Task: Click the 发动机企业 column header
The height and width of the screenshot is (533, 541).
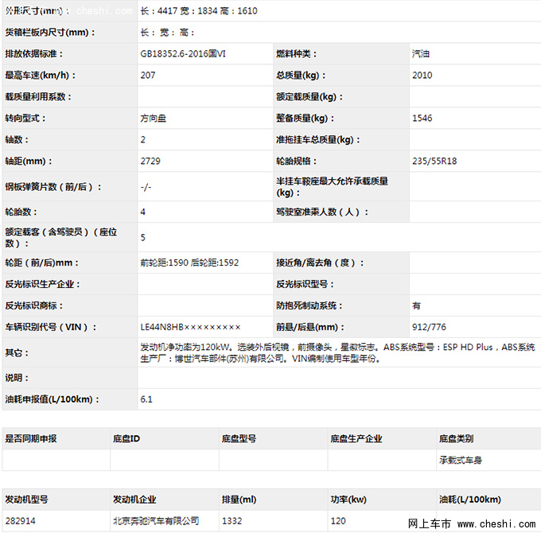Action: 134,500
